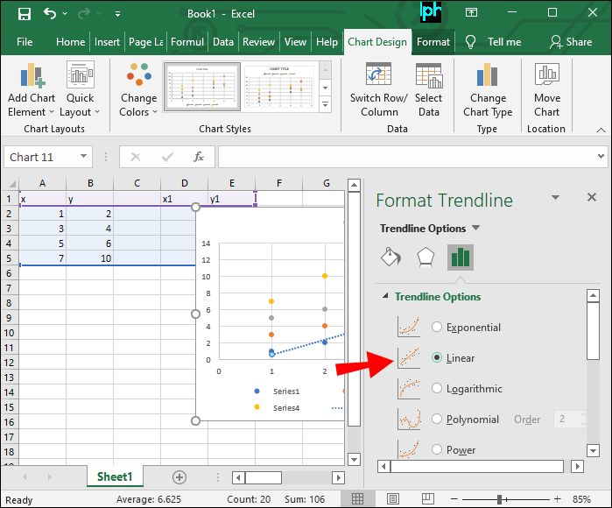Click the Change Chart Type button
Screen dimensions: 612x508
pos(488,91)
